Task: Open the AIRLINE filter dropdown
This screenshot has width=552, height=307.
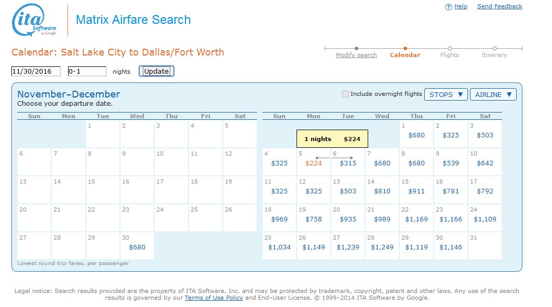Action: (493, 94)
